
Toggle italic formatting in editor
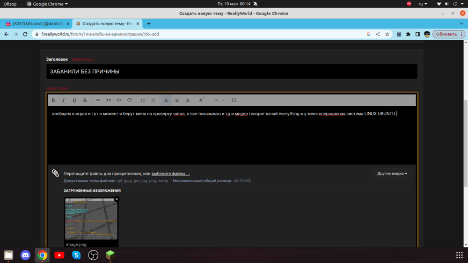pyautogui.click(x=64, y=100)
